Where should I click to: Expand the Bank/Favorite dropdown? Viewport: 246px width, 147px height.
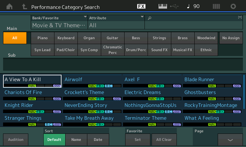[x=59, y=22]
